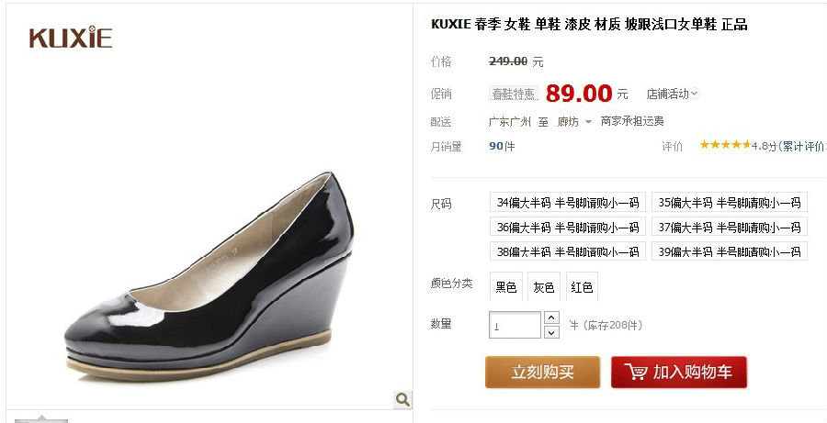
Task: Pick the 灰色 gray color option
Action: pos(544,286)
